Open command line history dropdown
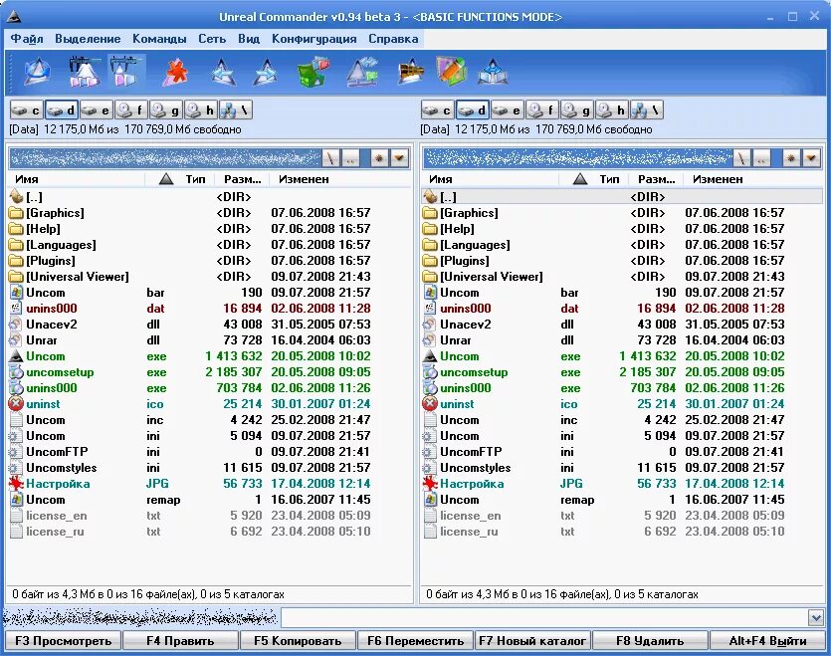 816,618
